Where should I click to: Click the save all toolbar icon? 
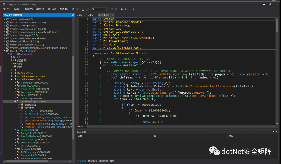click(x=87, y=9)
